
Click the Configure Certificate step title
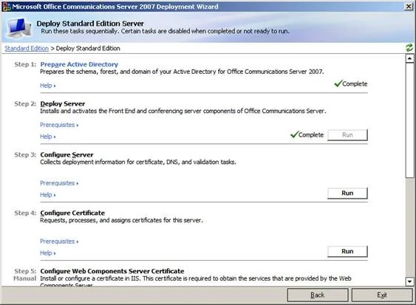click(72, 213)
